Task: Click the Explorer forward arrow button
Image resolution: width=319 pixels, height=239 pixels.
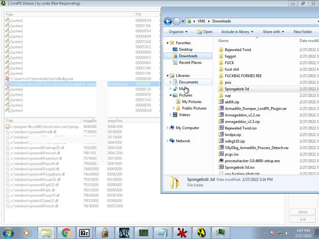Action: pos(177,21)
